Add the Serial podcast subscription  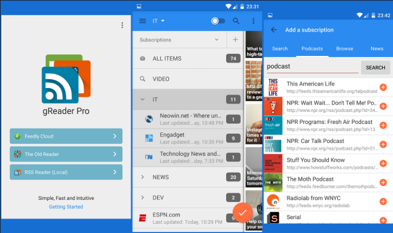tap(383, 220)
